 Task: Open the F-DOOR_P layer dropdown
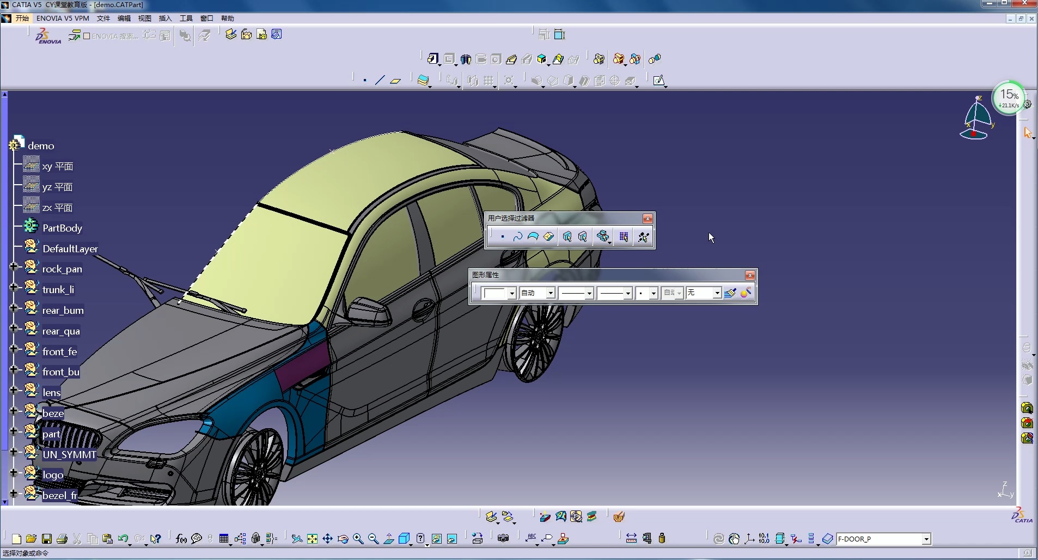pyautogui.click(x=926, y=539)
